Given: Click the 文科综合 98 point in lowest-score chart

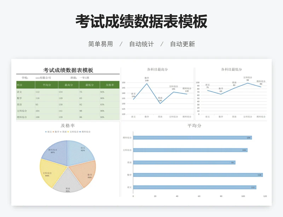Looking at the screenshot, I should point(247,83).
